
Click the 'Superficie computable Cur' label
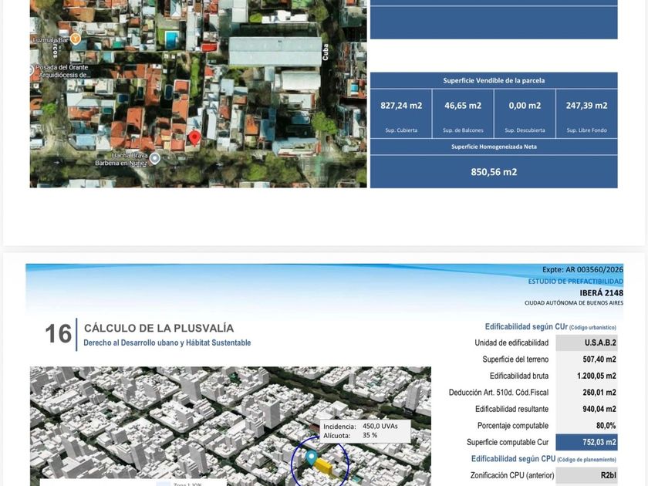coord(508,442)
